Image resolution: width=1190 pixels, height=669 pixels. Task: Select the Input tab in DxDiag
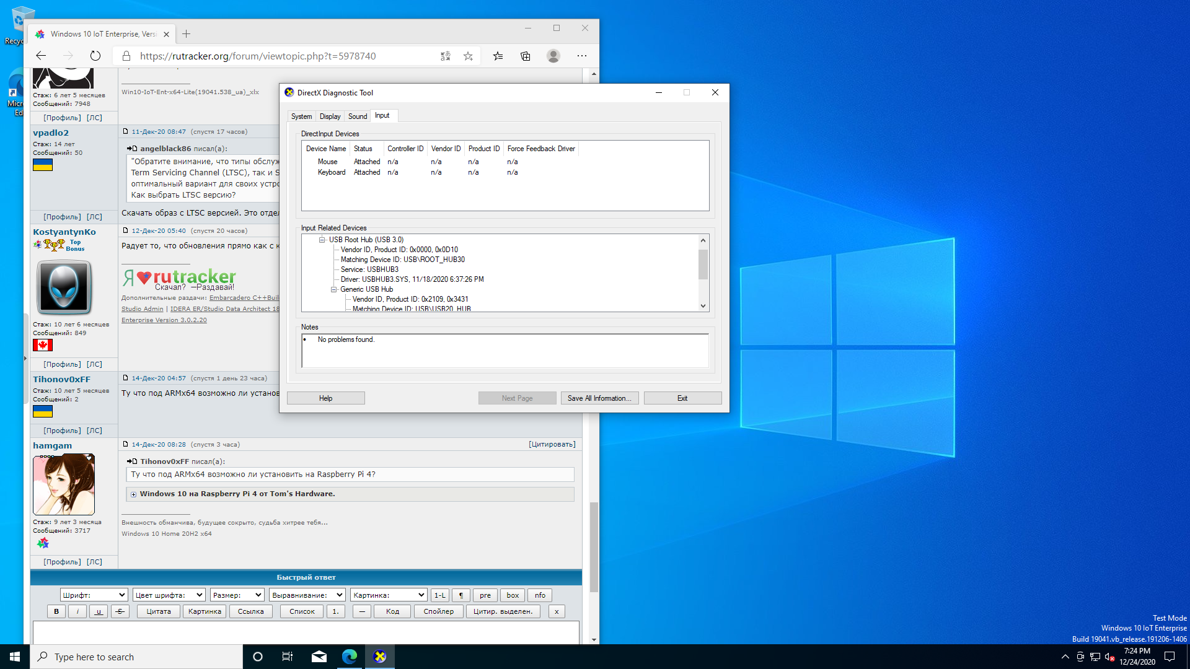(x=382, y=115)
